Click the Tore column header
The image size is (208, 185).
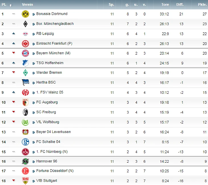point(165,5)
